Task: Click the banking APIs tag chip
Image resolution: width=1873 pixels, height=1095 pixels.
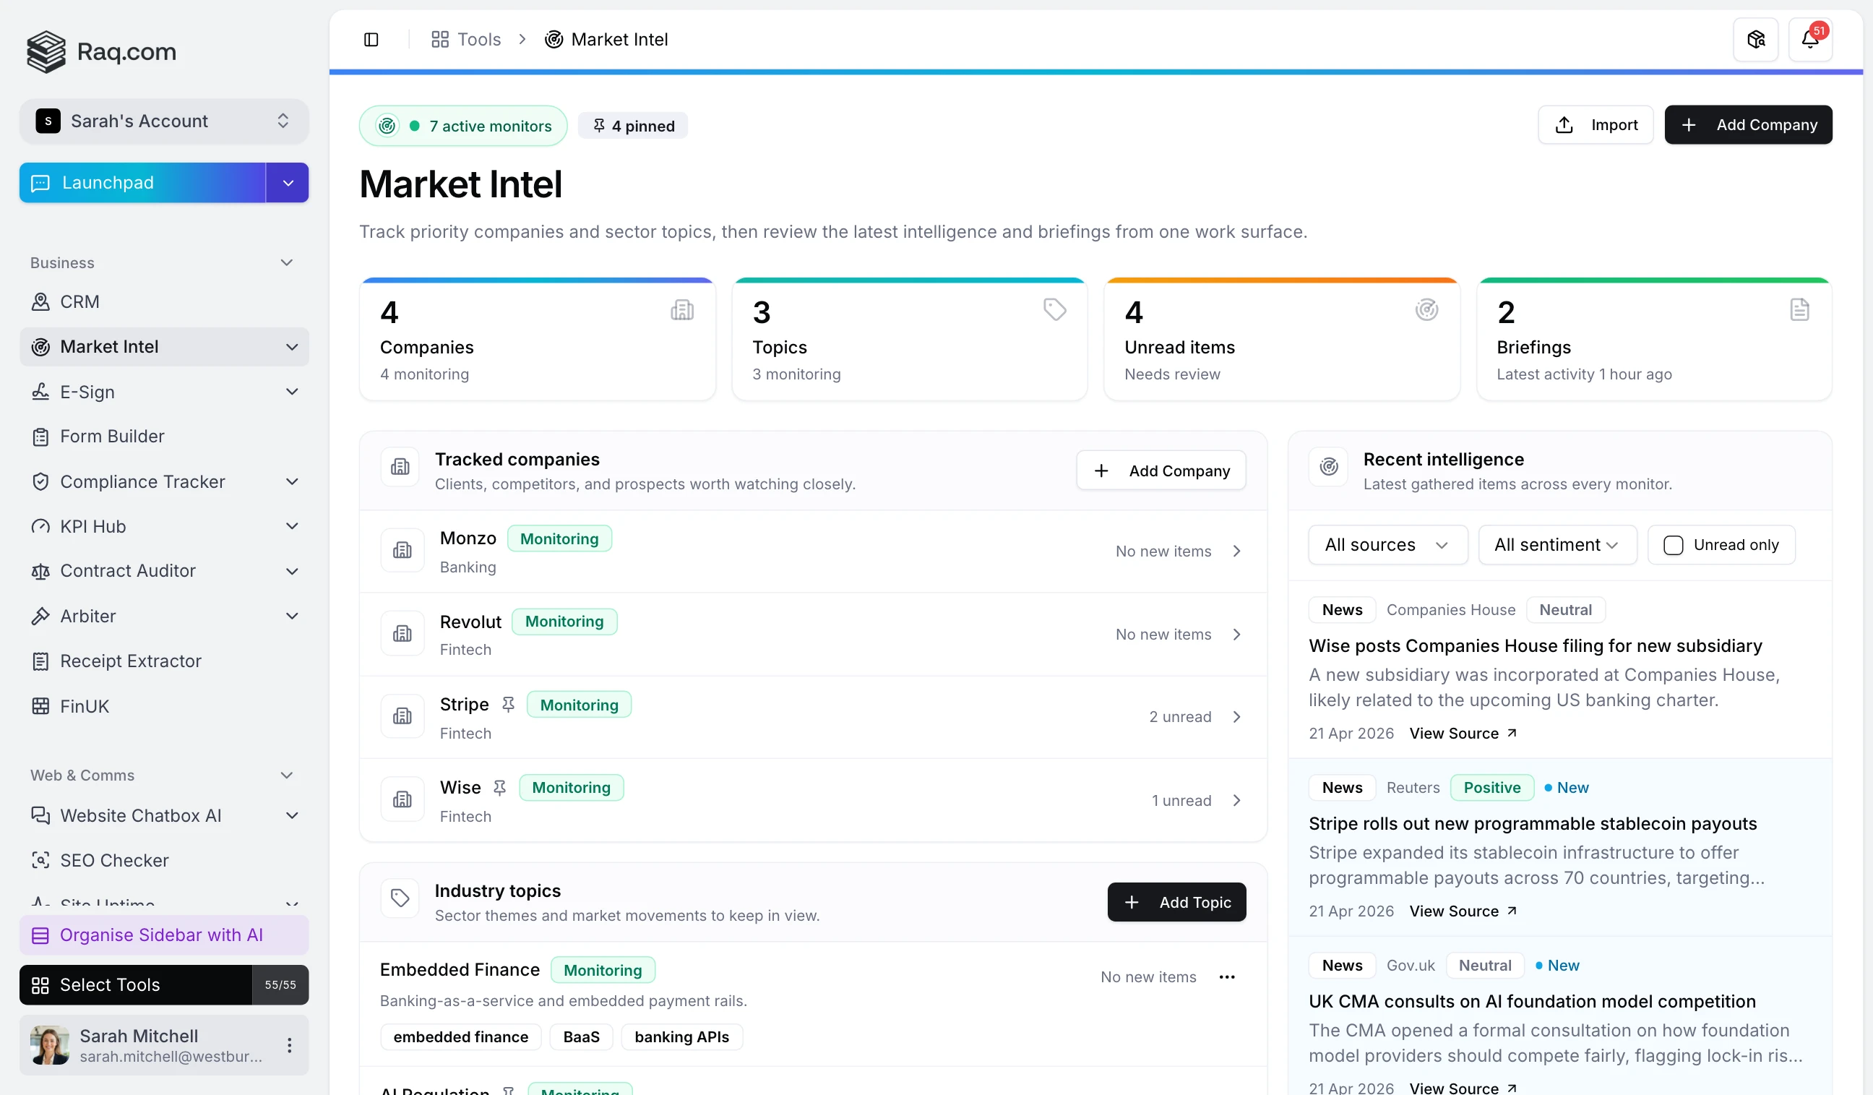Action: click(x=681, y=1036)
